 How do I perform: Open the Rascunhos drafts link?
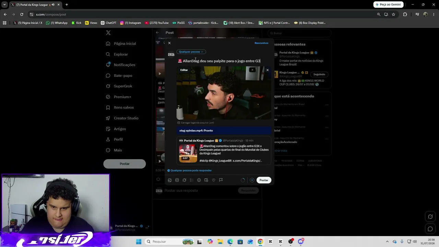[261, 43]
